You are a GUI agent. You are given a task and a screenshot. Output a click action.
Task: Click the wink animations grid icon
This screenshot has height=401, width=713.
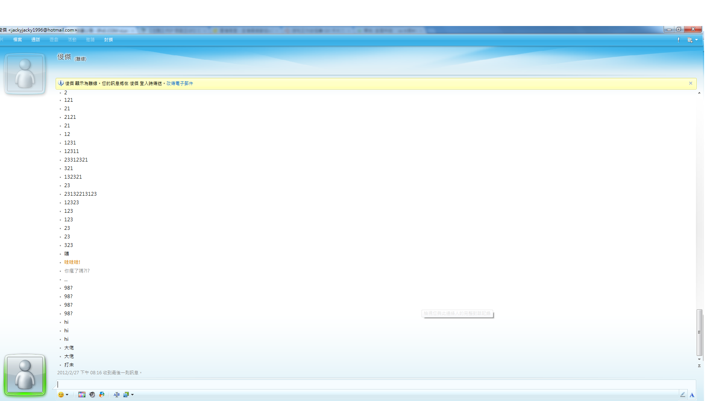[82, 395]
